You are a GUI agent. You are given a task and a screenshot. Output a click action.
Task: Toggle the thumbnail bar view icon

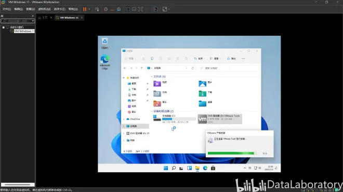pos(134,9)
